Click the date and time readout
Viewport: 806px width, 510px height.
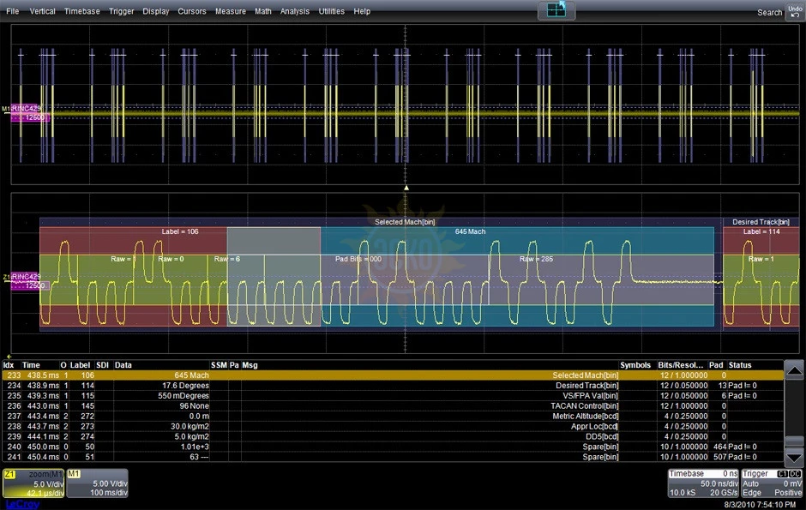tap(760, 505)
